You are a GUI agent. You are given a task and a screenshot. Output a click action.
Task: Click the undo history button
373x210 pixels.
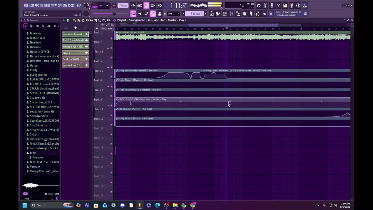click(259, 6)
